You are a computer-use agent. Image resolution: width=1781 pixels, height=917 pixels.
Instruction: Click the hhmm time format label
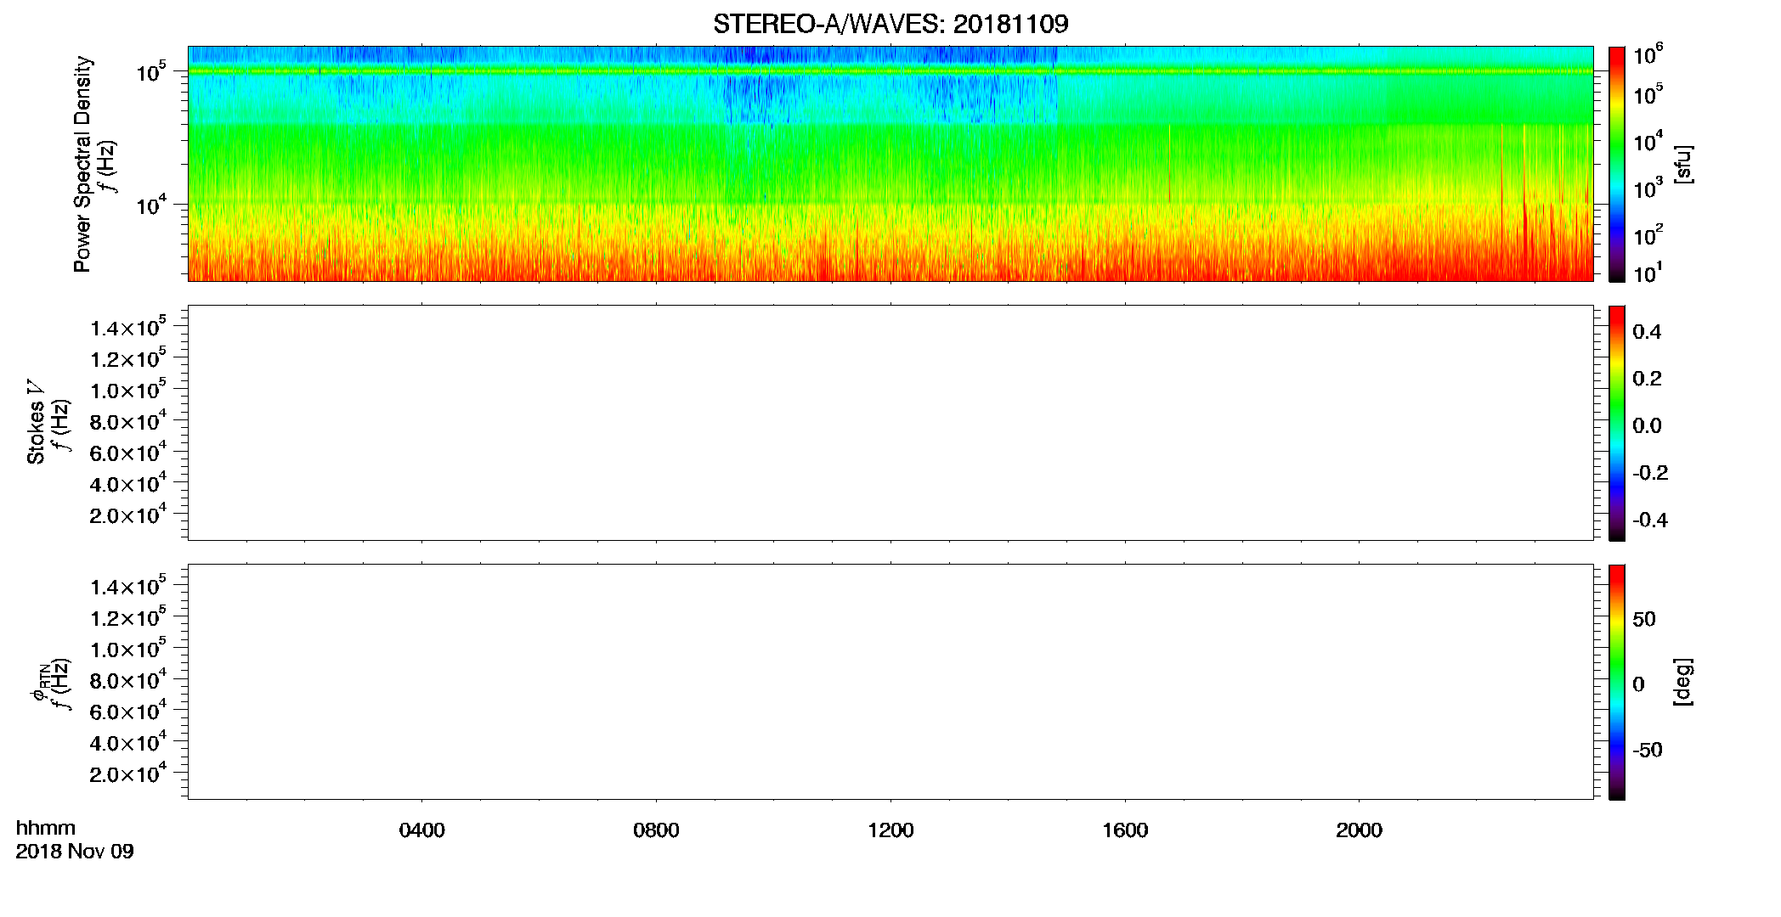click(x=46, y=828)
